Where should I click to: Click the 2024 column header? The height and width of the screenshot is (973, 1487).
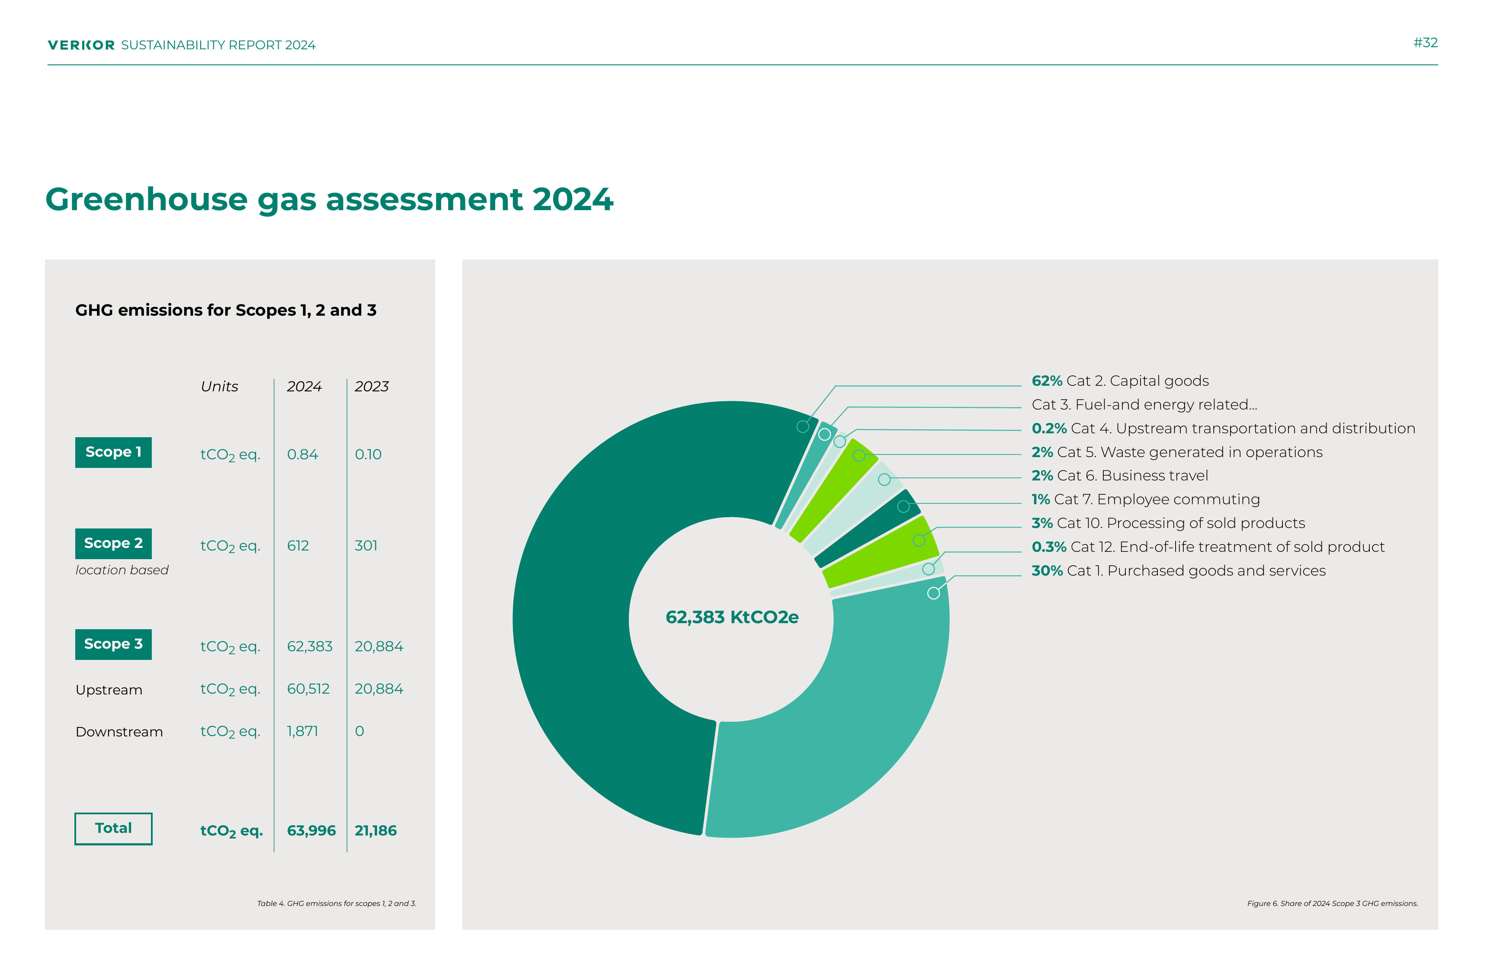pyautogui.click(x=304, y=387)
